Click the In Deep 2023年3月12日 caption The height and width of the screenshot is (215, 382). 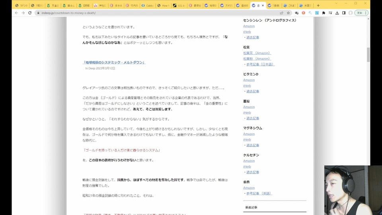tap(100, 68)
